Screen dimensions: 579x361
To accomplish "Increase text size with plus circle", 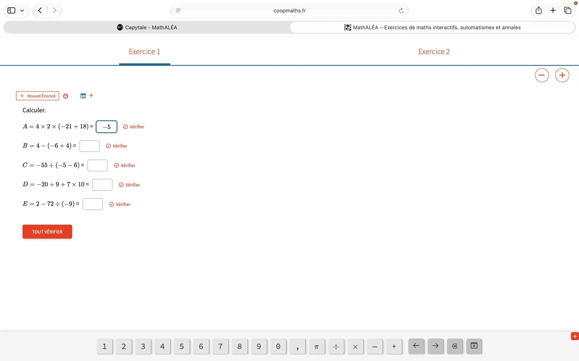I will click(x=562, y=75).
